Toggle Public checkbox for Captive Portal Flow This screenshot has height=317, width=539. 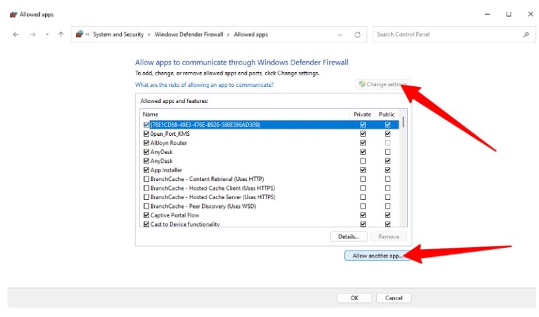[x=388, y=215]
